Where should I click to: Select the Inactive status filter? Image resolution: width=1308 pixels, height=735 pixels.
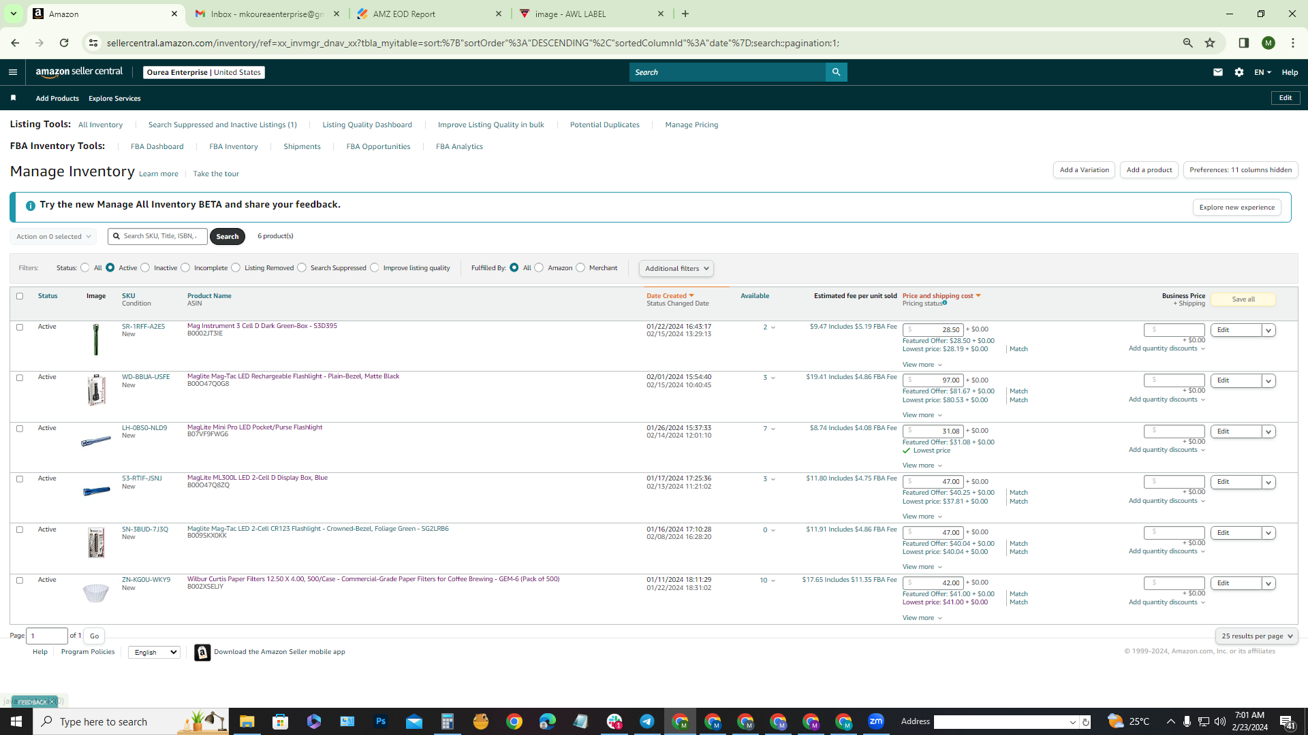pos(145,268)
